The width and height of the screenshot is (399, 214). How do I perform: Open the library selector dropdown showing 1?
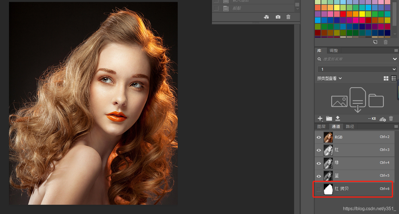[357, 69]
